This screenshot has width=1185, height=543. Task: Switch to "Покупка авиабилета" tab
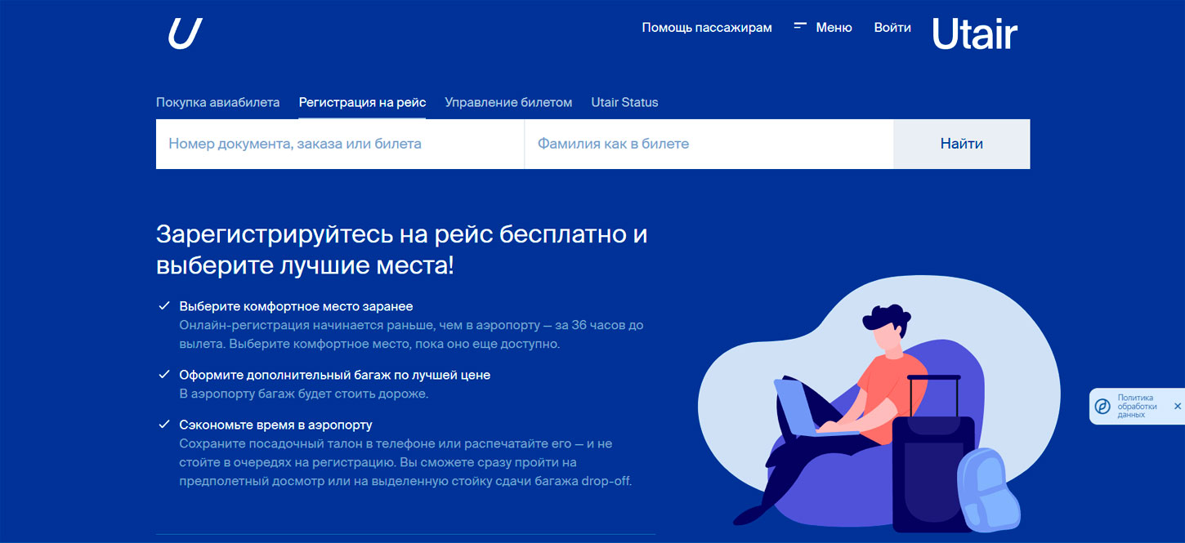[x=218, y=102]
